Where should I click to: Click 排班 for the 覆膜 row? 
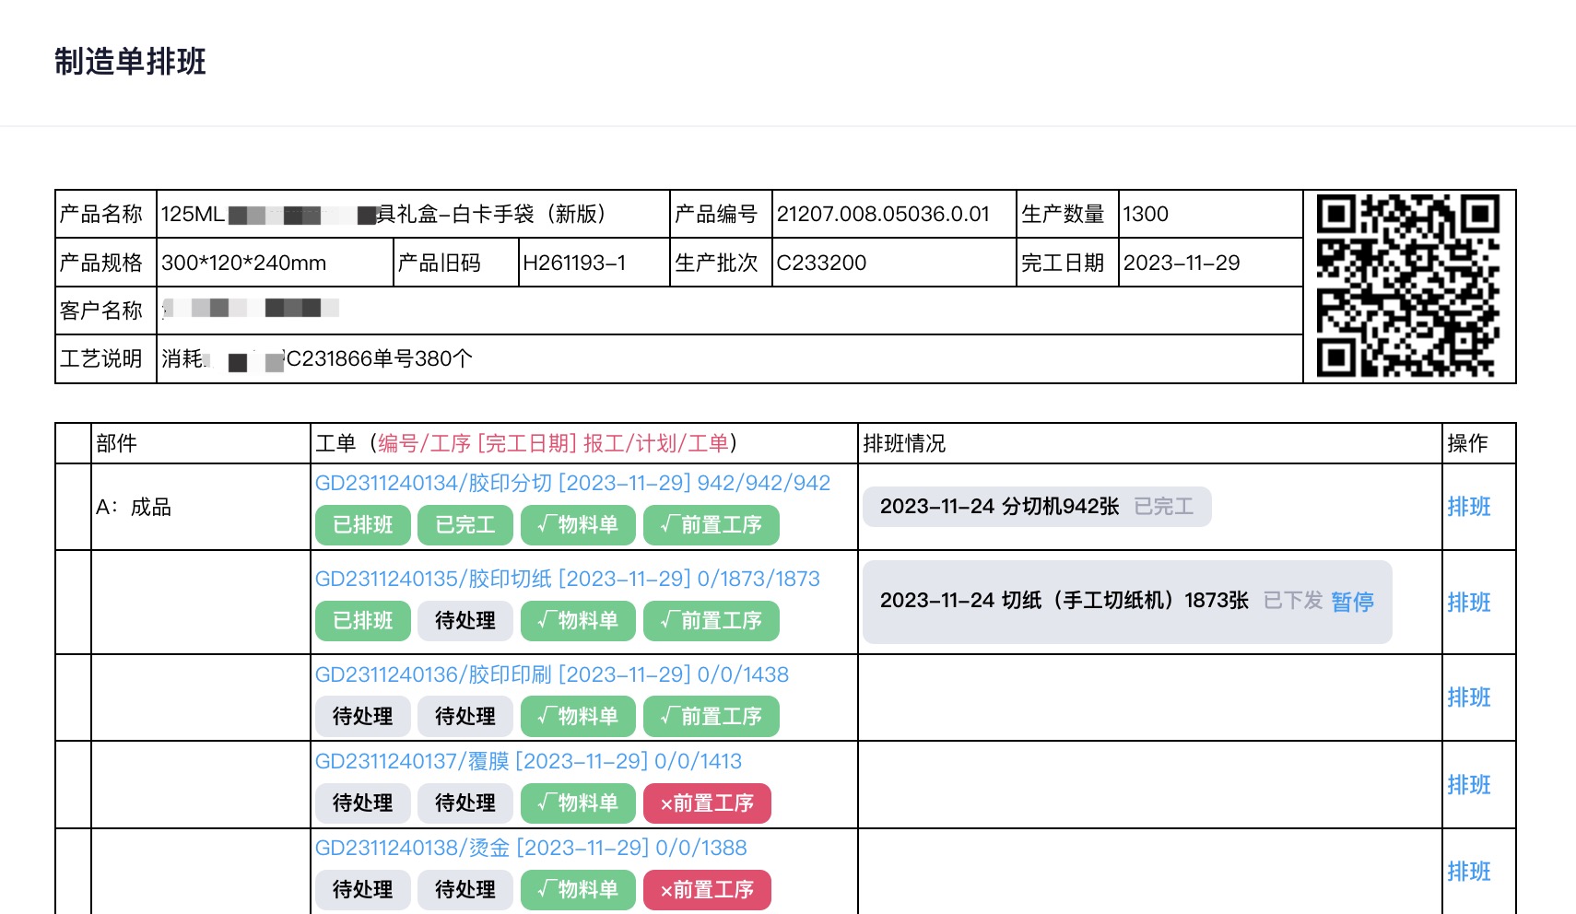coord(1468,785)
